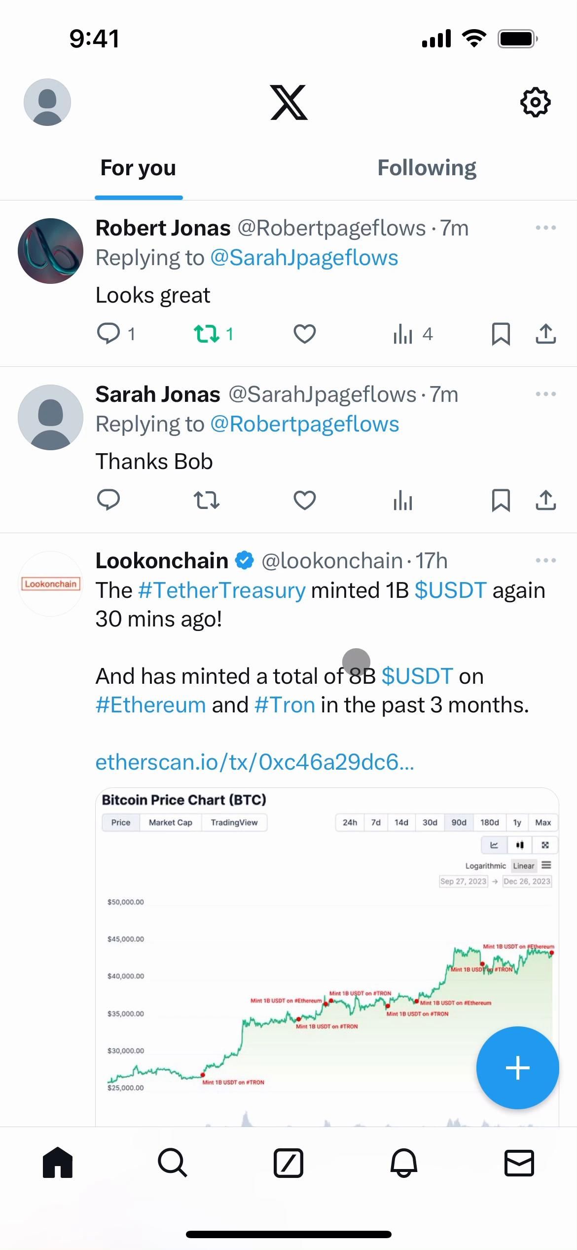Compose a new post with the plus button
This screenshot has height=1250, width=577.
pyautogui.click(x=517, y=1068)
